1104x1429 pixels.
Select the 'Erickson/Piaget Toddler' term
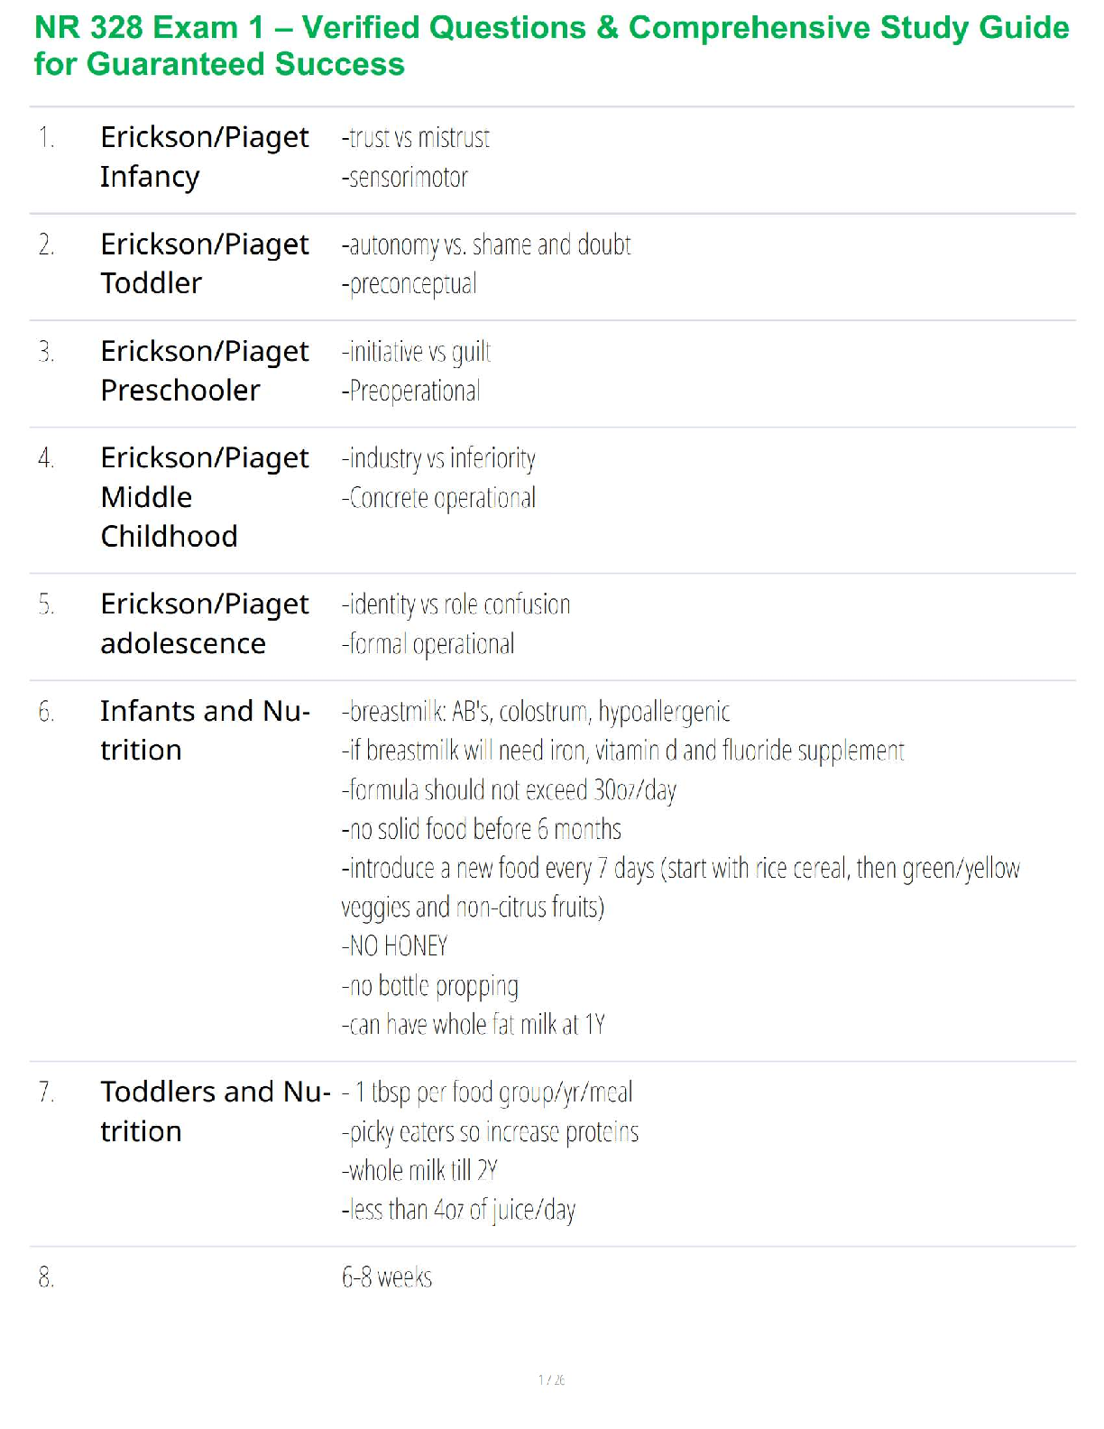coord(204,263)
